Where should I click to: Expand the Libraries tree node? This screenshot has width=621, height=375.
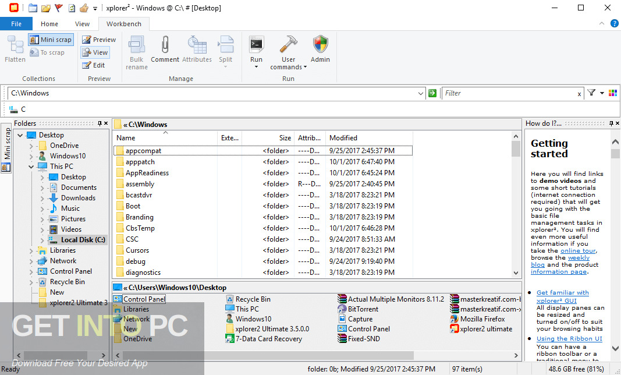31,250
